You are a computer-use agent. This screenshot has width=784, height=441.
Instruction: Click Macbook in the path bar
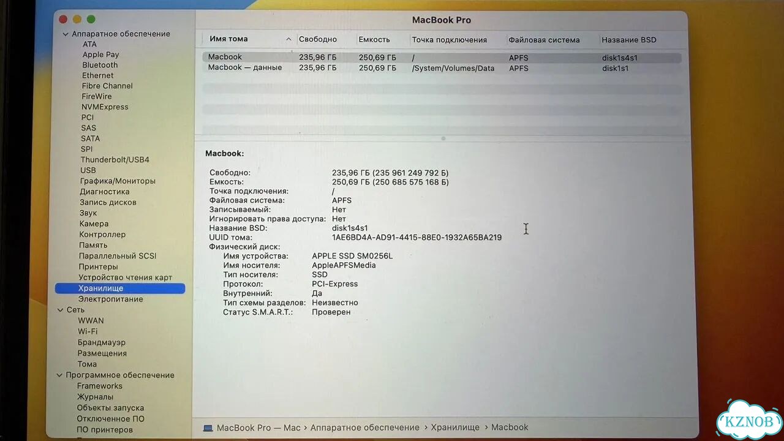click(x=510, y=428)
